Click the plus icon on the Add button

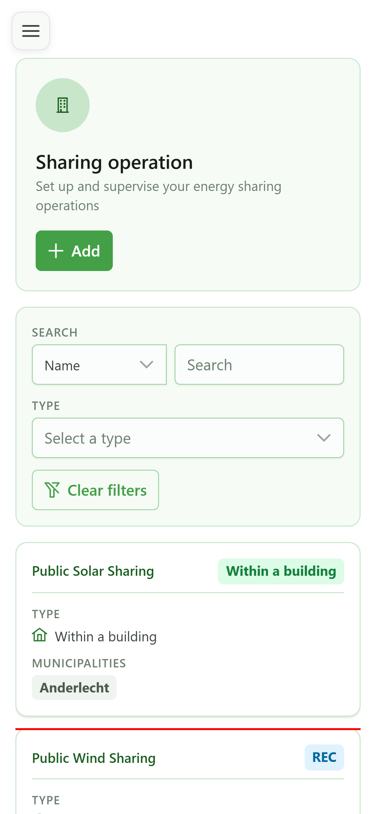(56, 251)
